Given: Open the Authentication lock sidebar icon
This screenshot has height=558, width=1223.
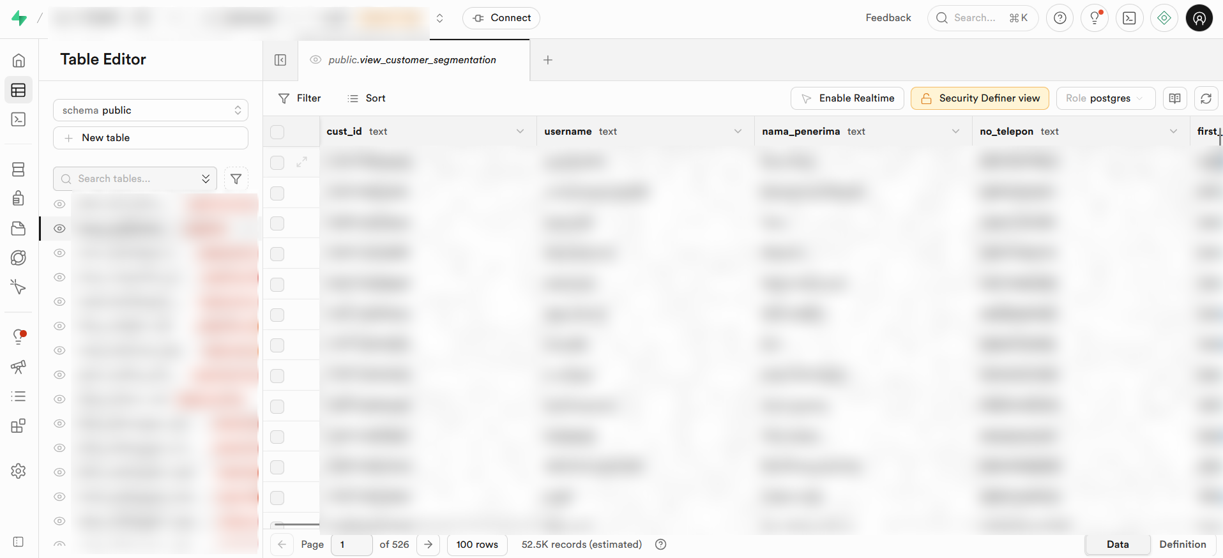Looking at the screenshot, I should [x=19, y=199].
